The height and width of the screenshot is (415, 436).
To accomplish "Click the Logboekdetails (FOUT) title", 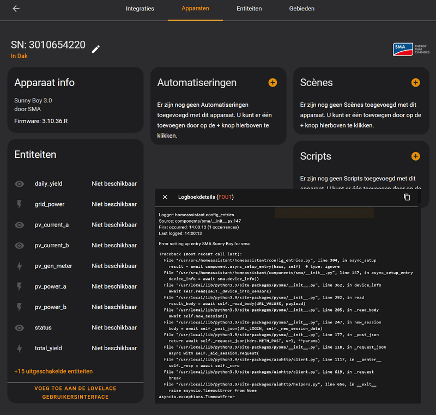I will (x=206, y=197).
